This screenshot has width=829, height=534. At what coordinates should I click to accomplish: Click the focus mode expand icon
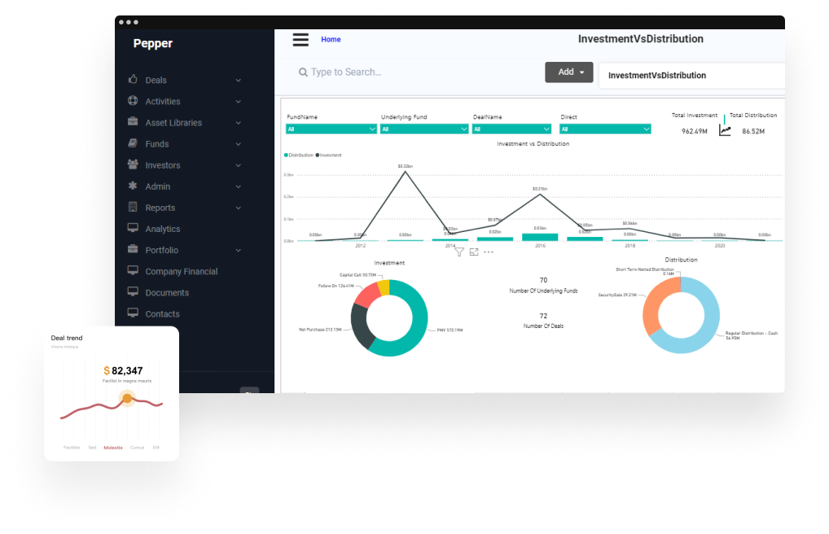(474, 252)
